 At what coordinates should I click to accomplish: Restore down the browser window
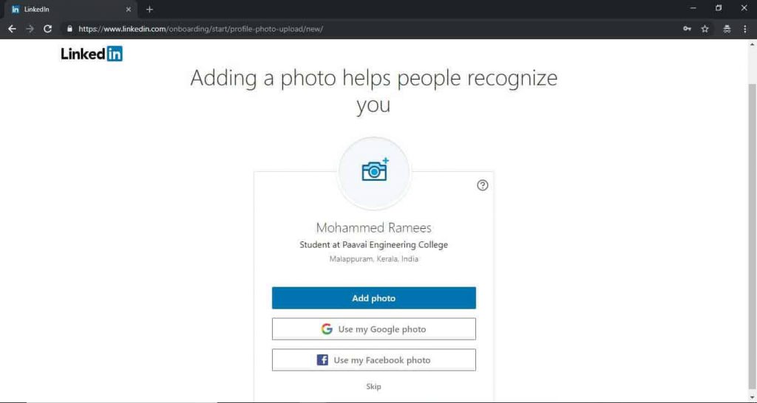click(x=719, y=8)
